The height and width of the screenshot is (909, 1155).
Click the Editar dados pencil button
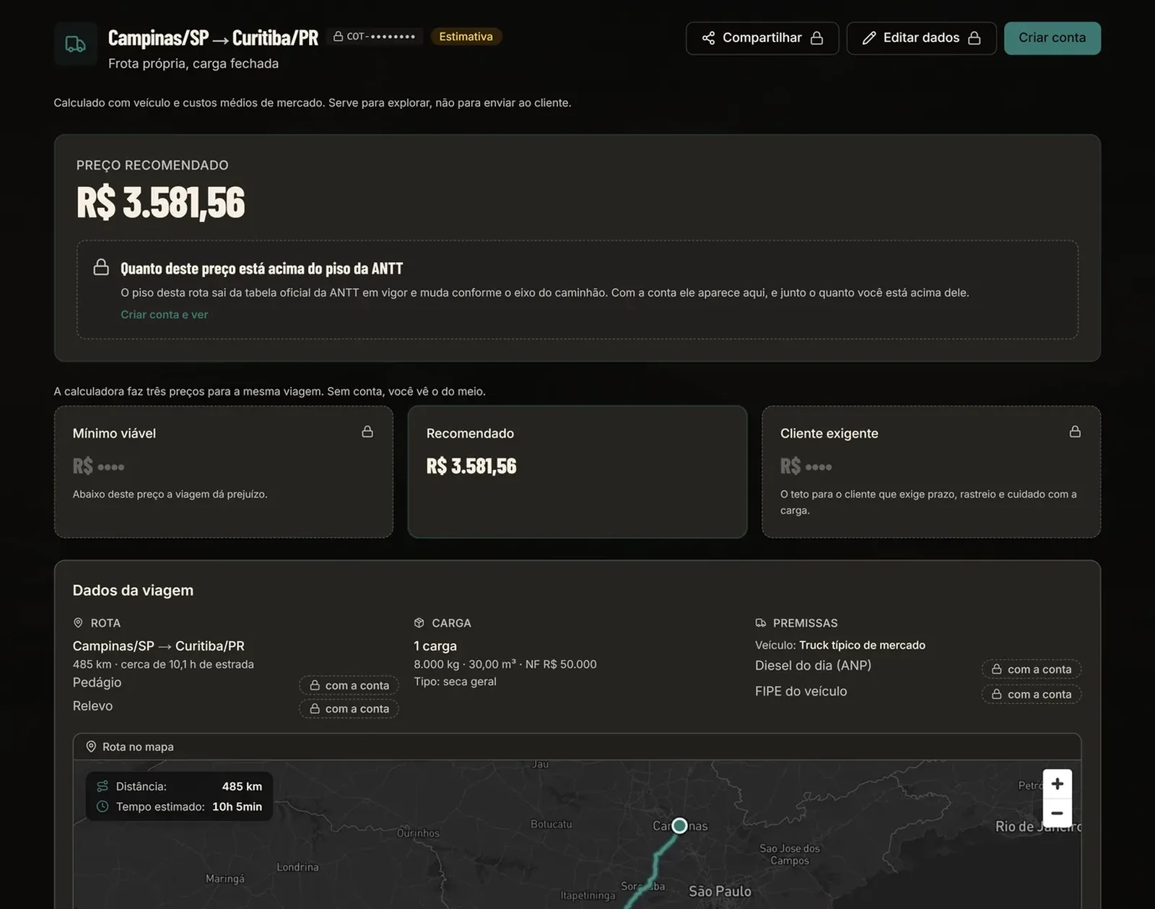point(921,38)
